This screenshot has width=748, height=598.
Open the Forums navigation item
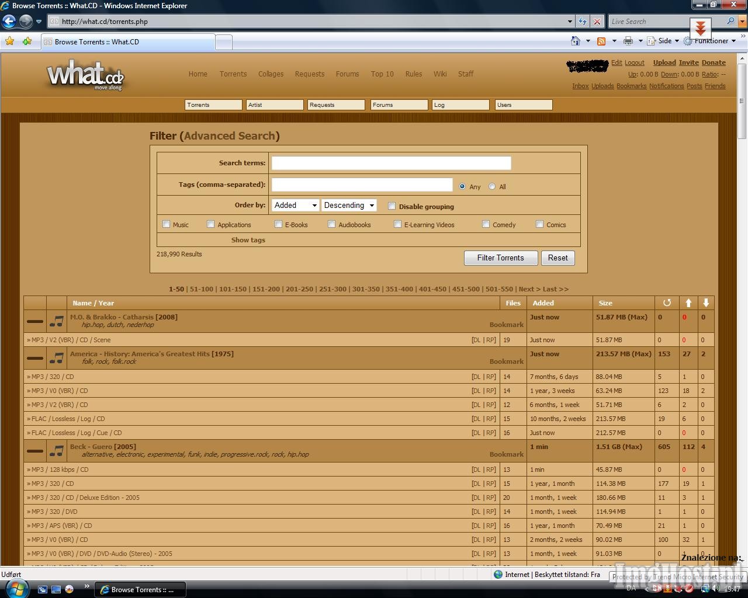347,74
